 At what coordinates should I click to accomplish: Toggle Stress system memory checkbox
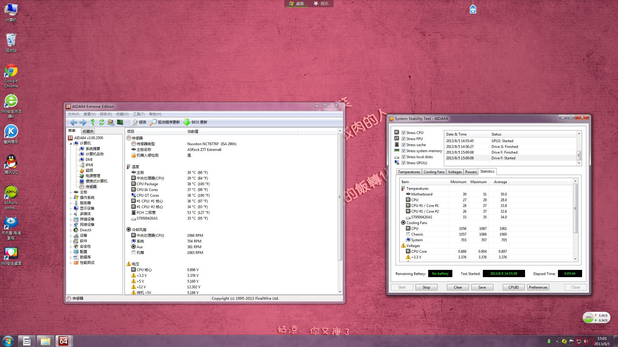(x=403, y=151)
